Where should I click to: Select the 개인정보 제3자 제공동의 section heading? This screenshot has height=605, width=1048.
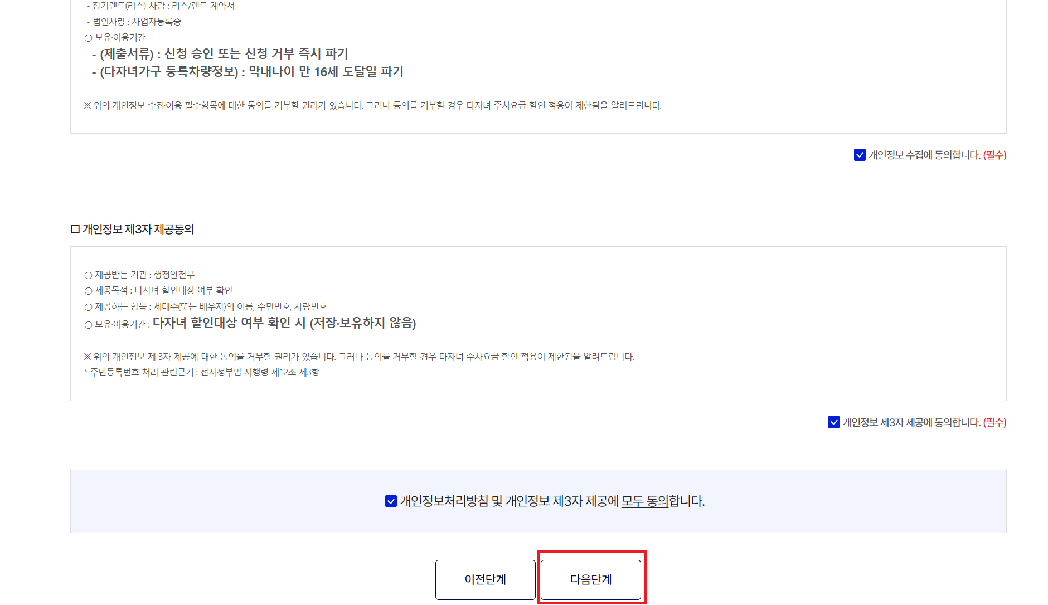133,227
